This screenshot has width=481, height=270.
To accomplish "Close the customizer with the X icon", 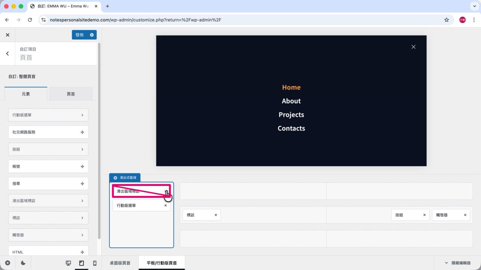I will pos(8,35).
